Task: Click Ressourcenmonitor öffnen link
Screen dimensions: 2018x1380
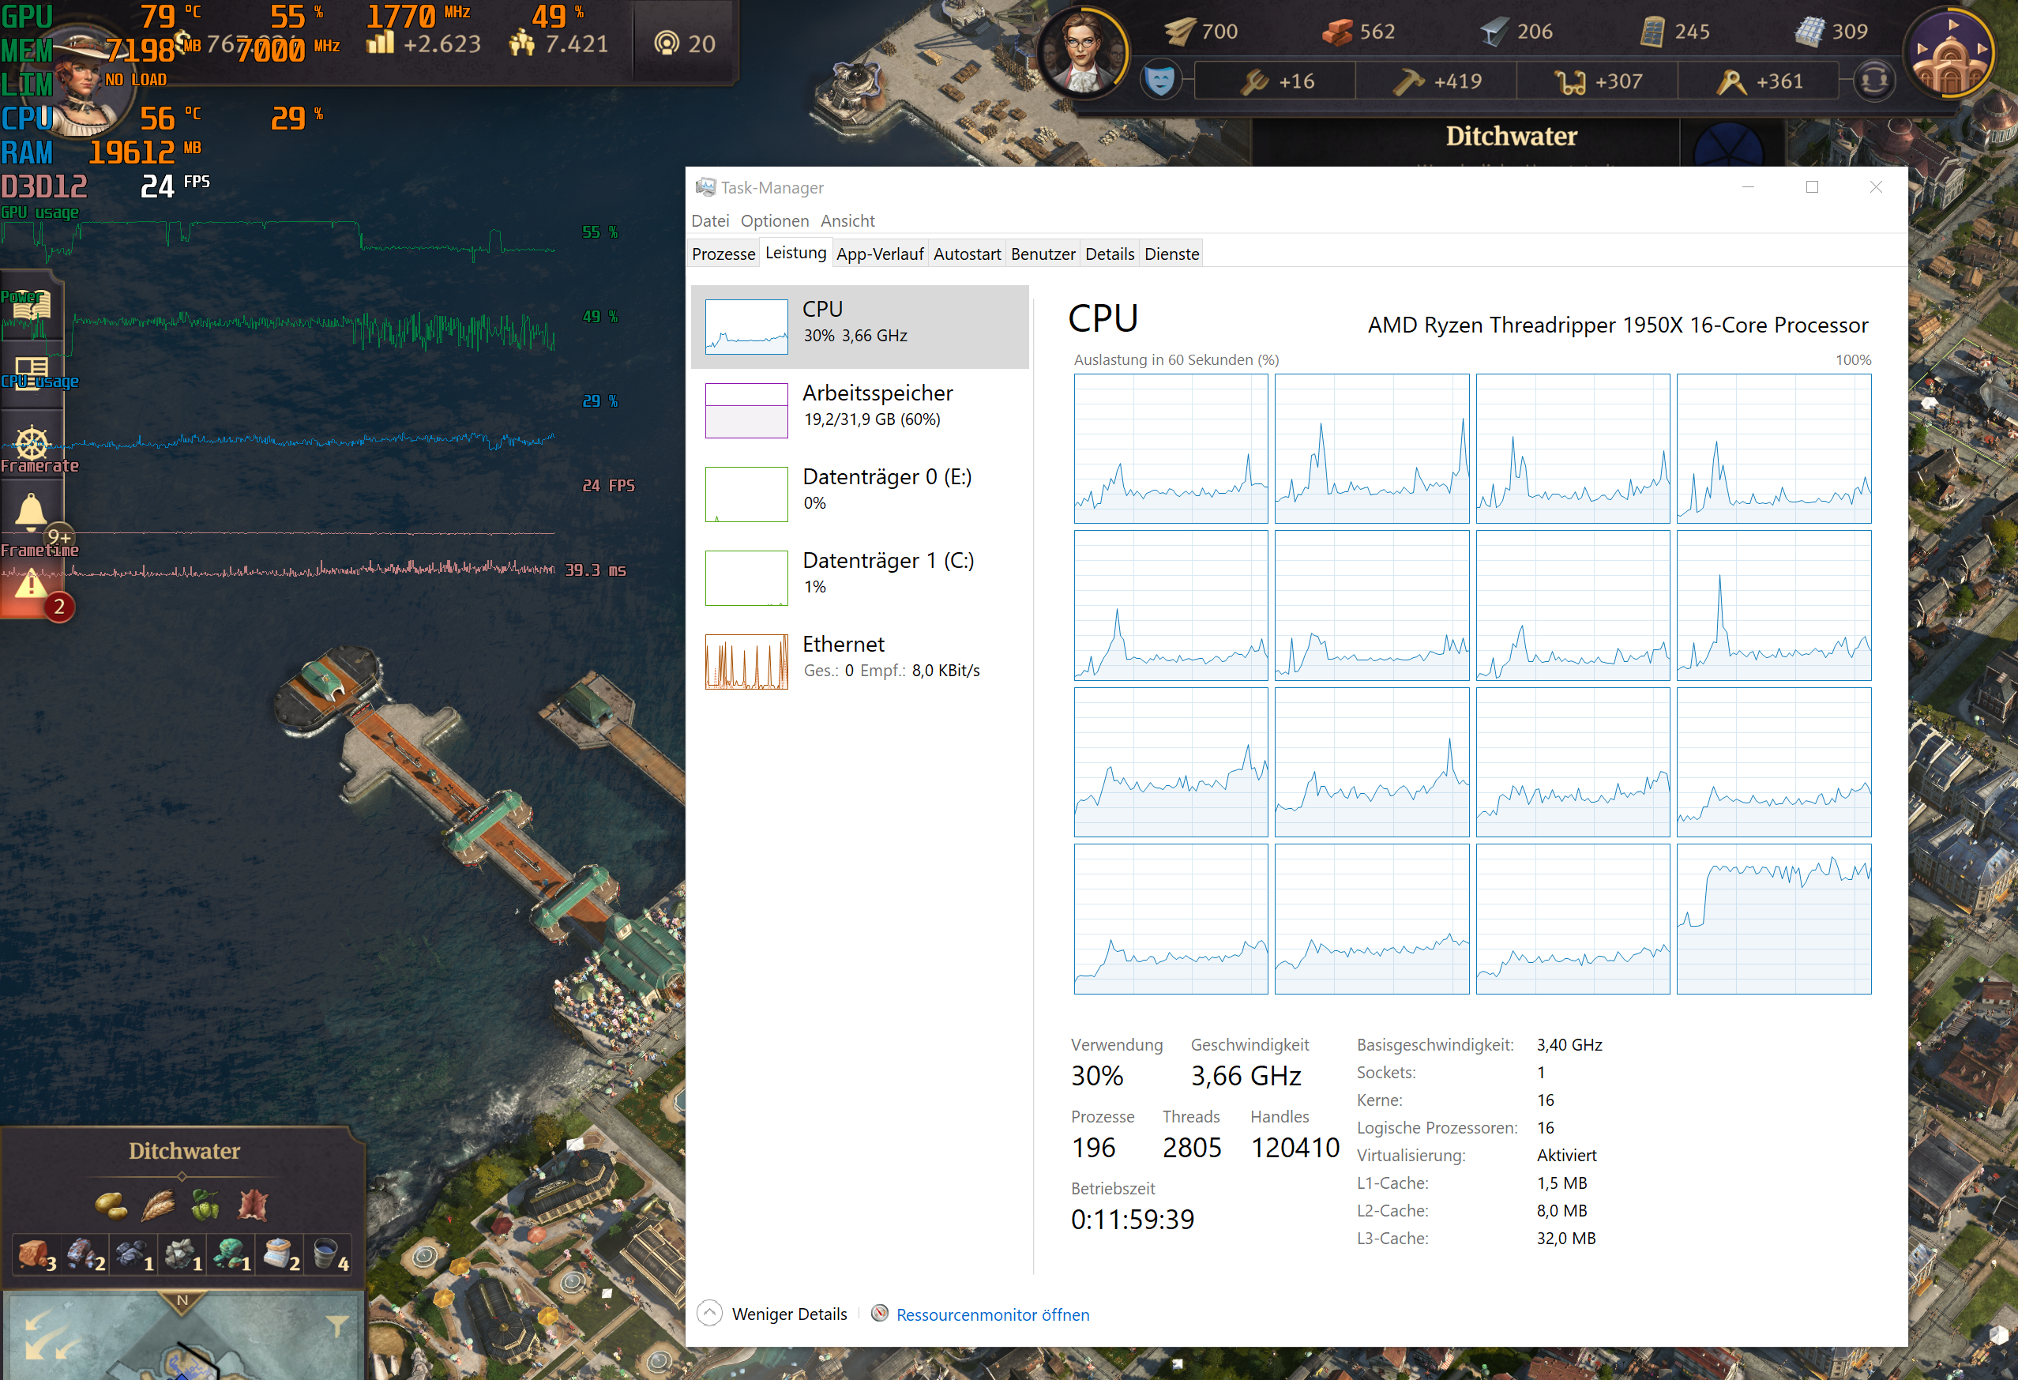Action: point(992,1314)
